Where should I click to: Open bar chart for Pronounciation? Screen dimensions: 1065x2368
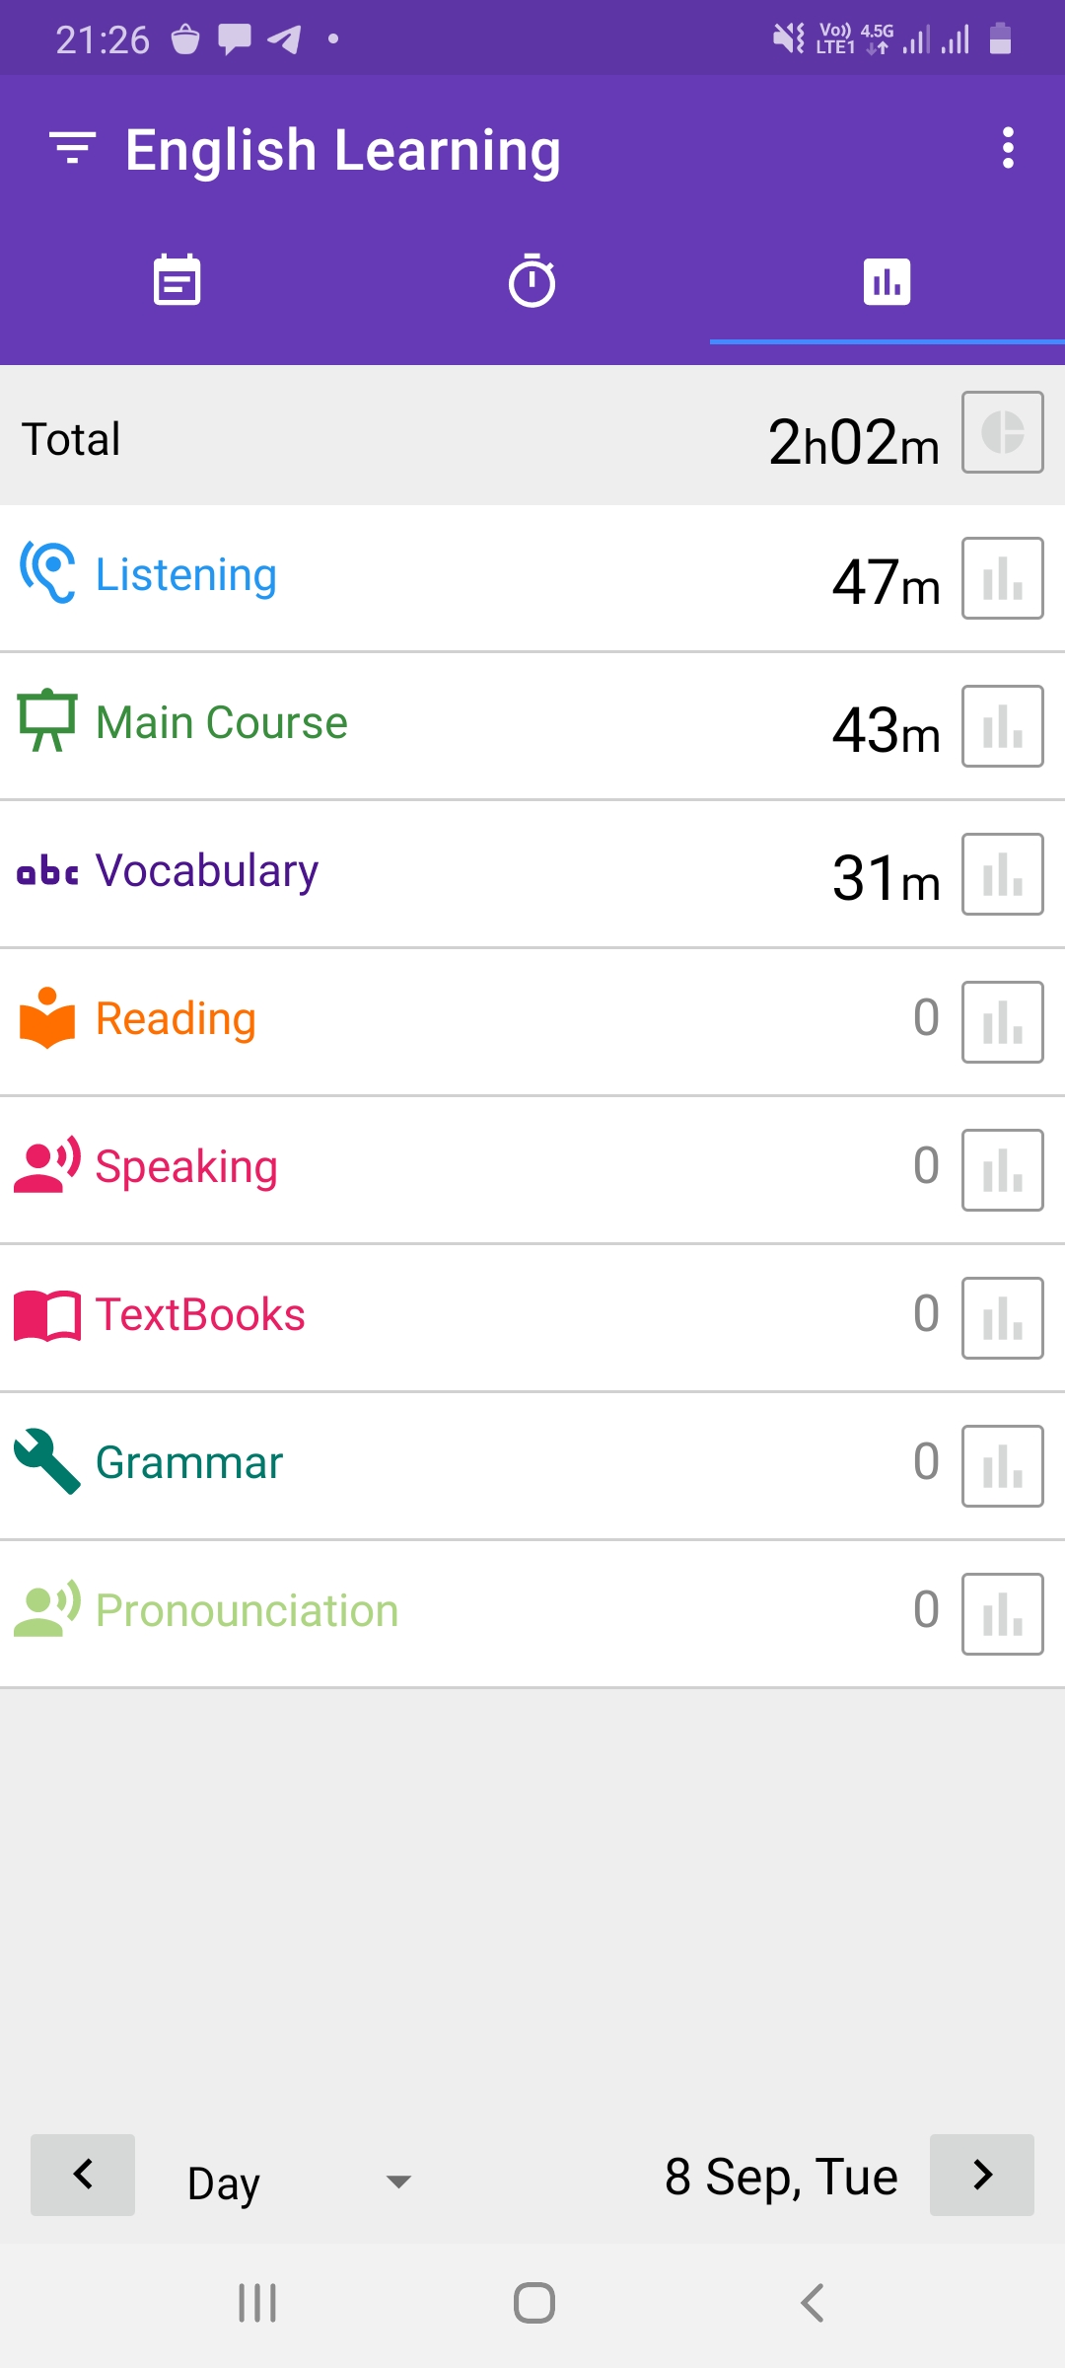(1003, 1614)
